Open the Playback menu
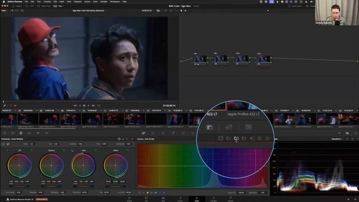The image size is (359, 202). click(78, 2)
